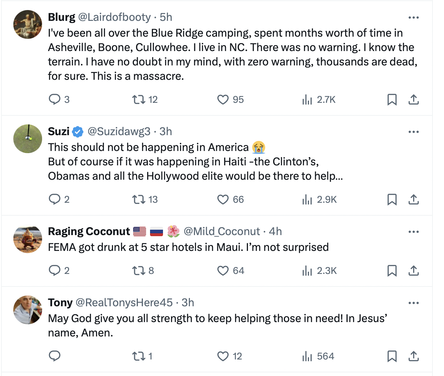Open @Mild_Coconut profile handle
This screenshot has width=444, height=376.
222,231
